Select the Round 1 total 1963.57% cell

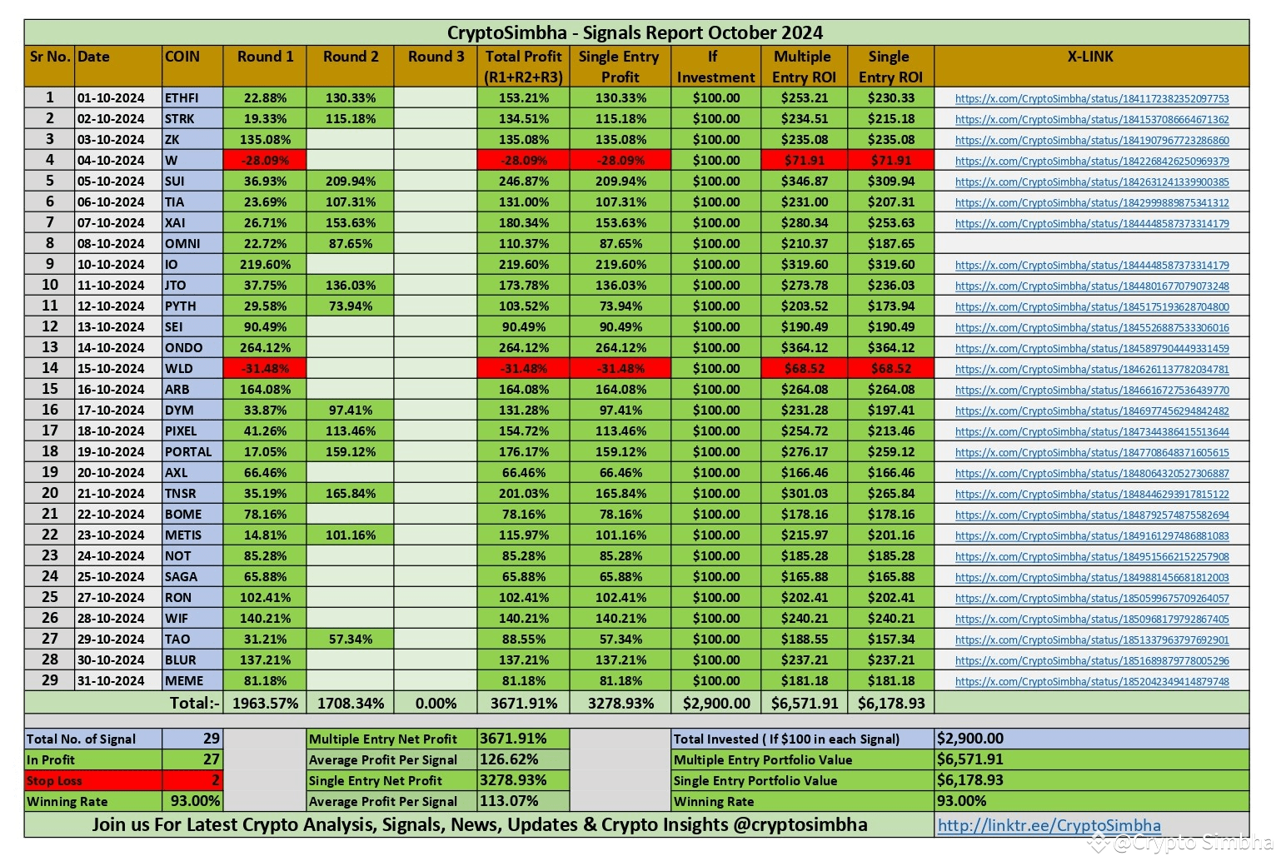tap(265, 703)
